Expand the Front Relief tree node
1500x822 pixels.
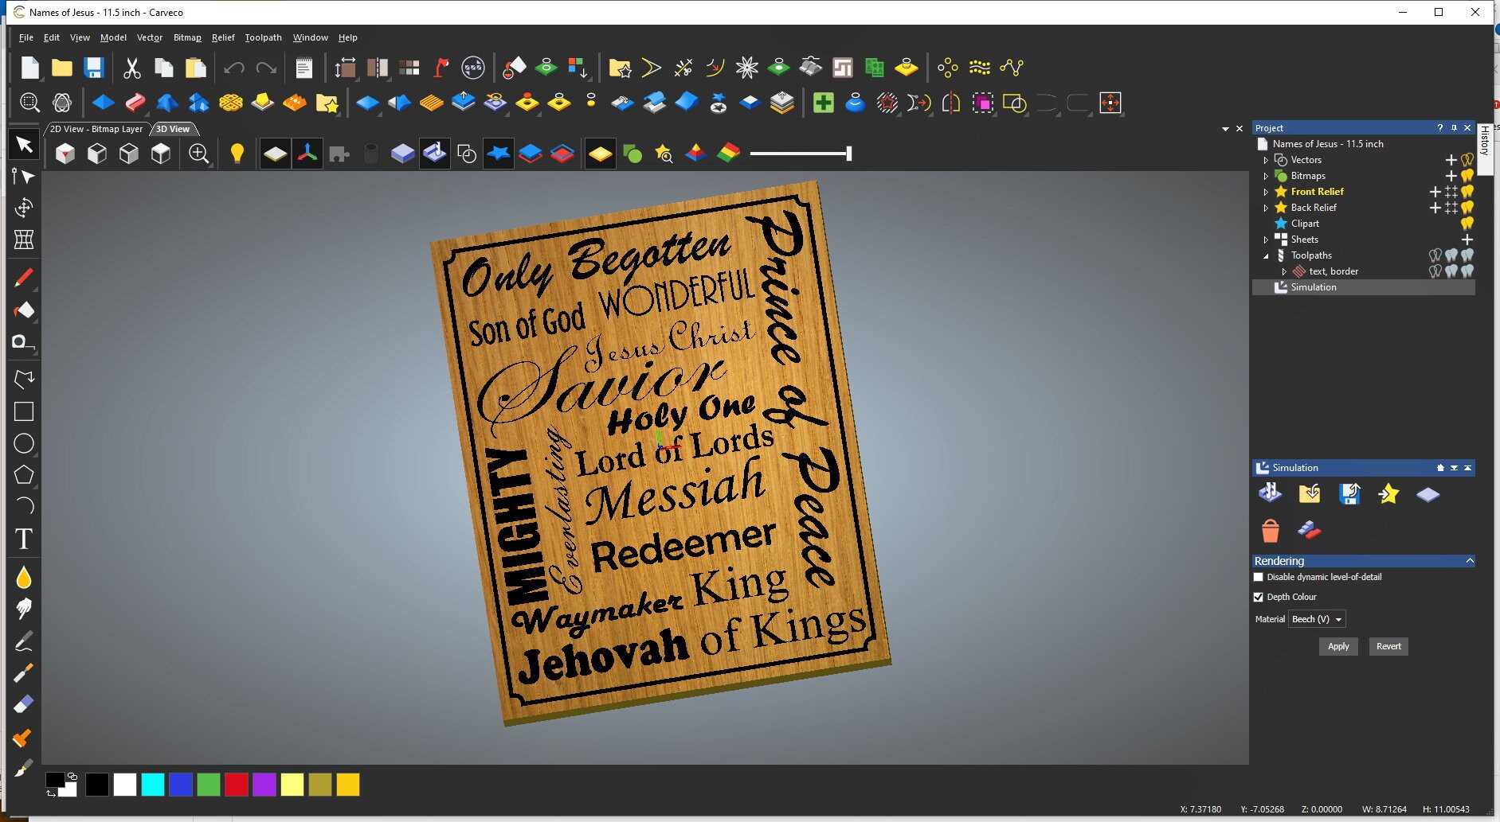pyautogui.click(x=1266, y=191)
